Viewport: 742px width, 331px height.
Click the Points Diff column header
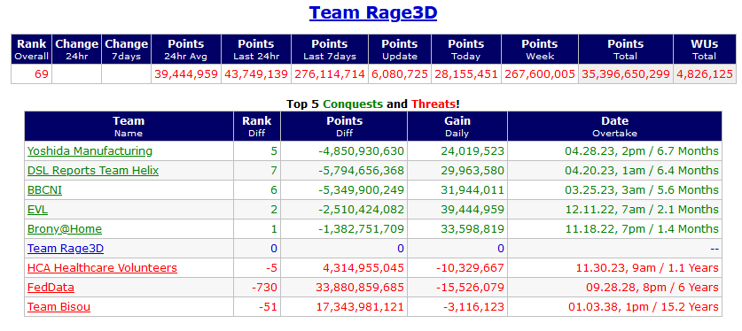(x=344, y=127)
